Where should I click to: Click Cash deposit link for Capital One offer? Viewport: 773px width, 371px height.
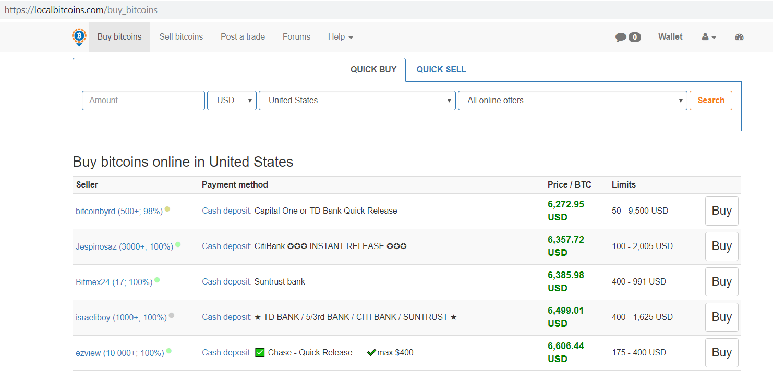click(227, 211)
